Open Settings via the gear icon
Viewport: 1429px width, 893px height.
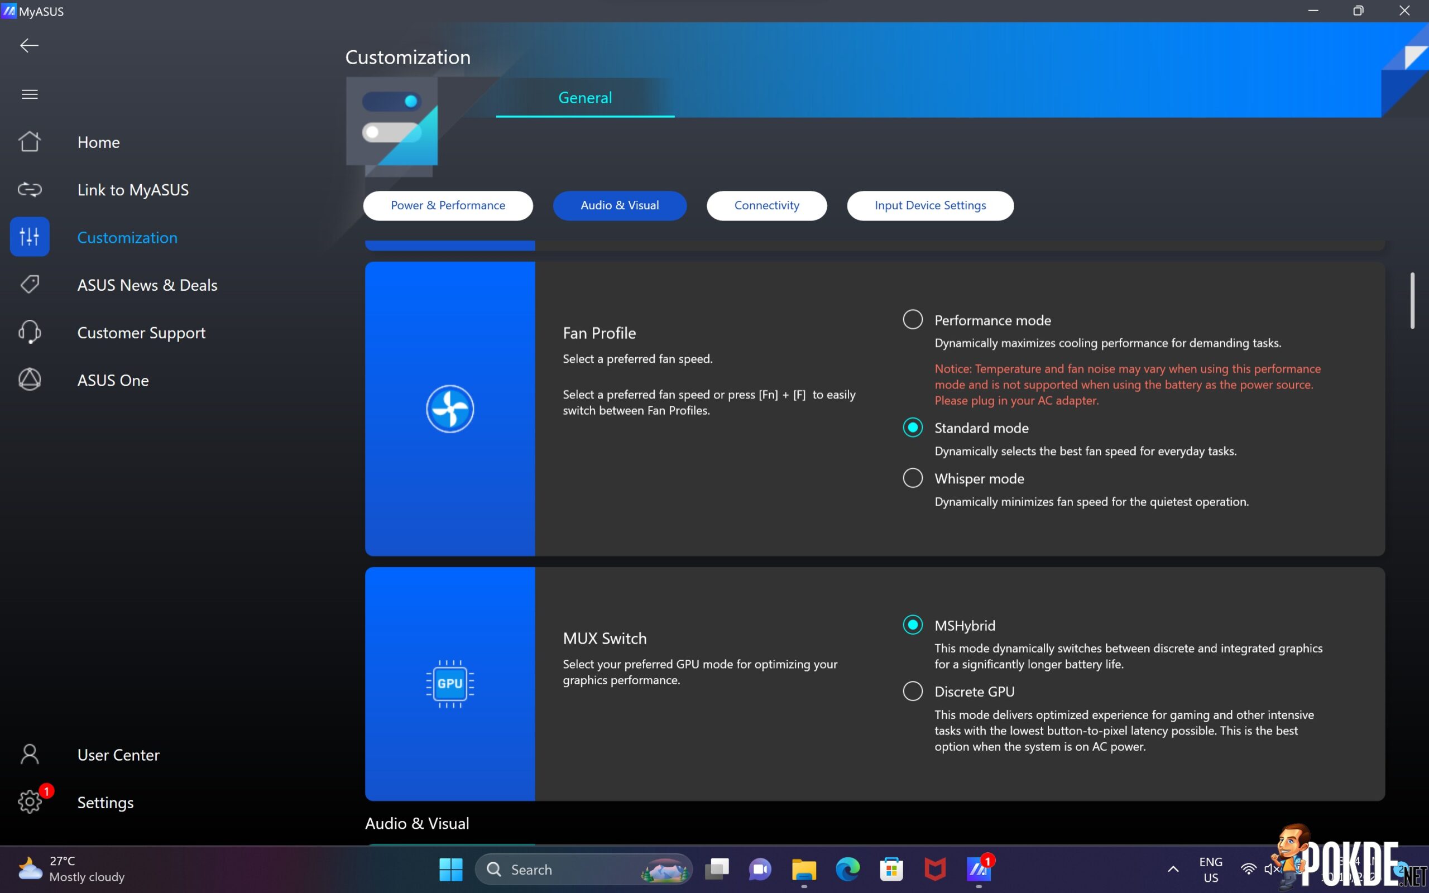30,801
